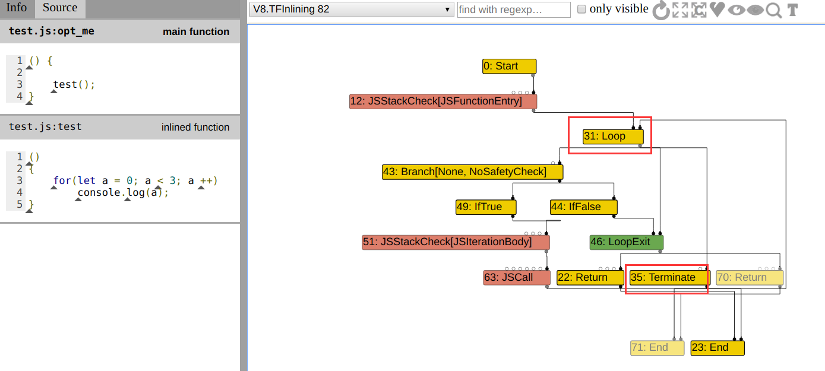Switch to the Info tab
This screenshot has width=825, height=371.
point(17,8)
